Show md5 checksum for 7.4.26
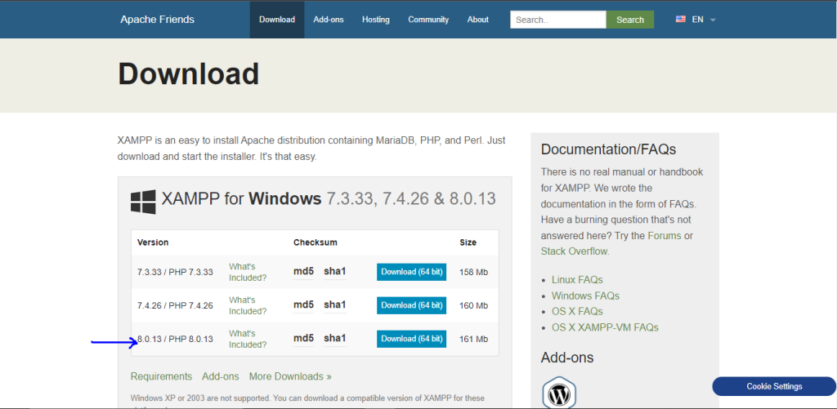This screenshot has width=837, height=409. [303, 305]
